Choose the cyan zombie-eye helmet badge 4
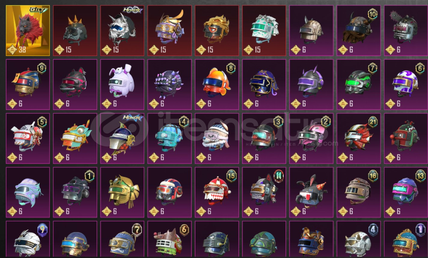This screenshot has width=428, height=258. click(170, 138)
